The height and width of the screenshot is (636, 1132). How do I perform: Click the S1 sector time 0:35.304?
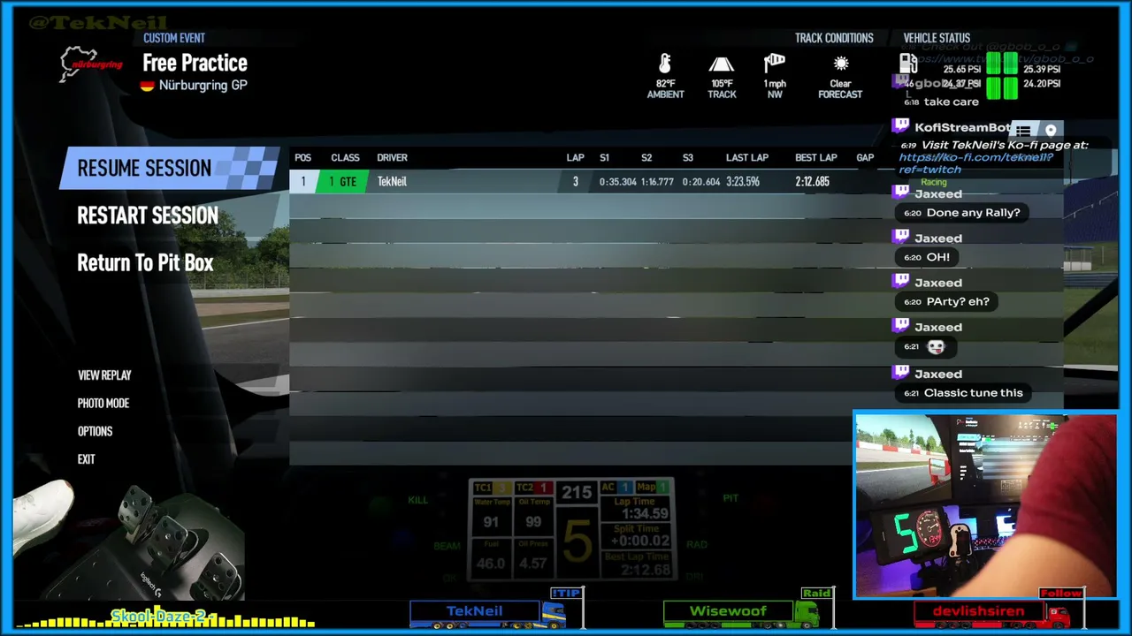[x=618, y=182]
